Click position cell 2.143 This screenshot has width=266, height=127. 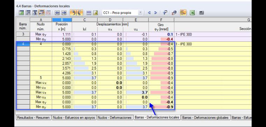[x=62, y=59]
